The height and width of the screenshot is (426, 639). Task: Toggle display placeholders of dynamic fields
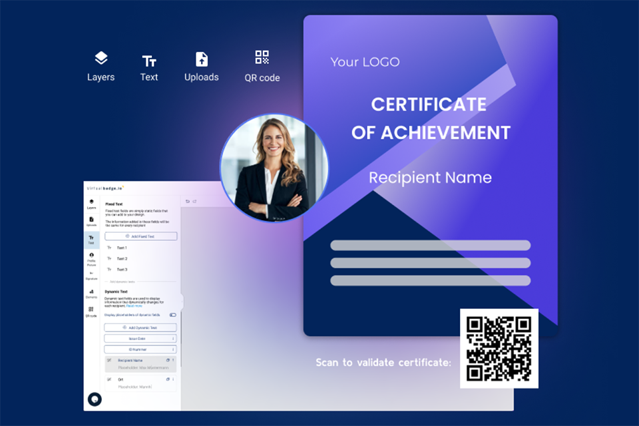point(173,315)
